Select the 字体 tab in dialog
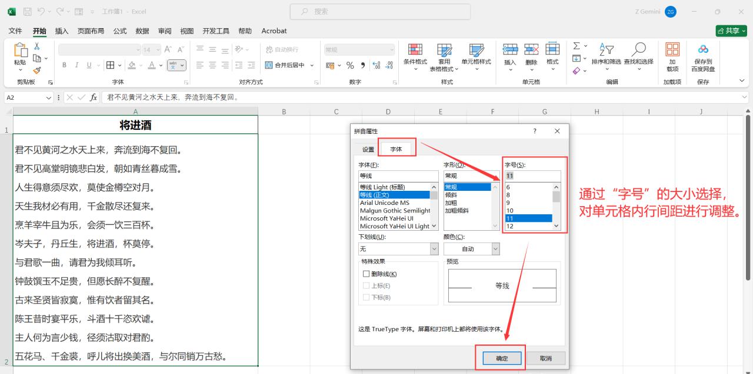This screenshot has height=374, width=753. coord(397,149)
